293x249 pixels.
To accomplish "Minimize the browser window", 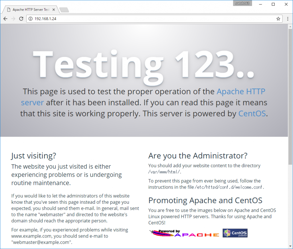I will coord(260,4).
